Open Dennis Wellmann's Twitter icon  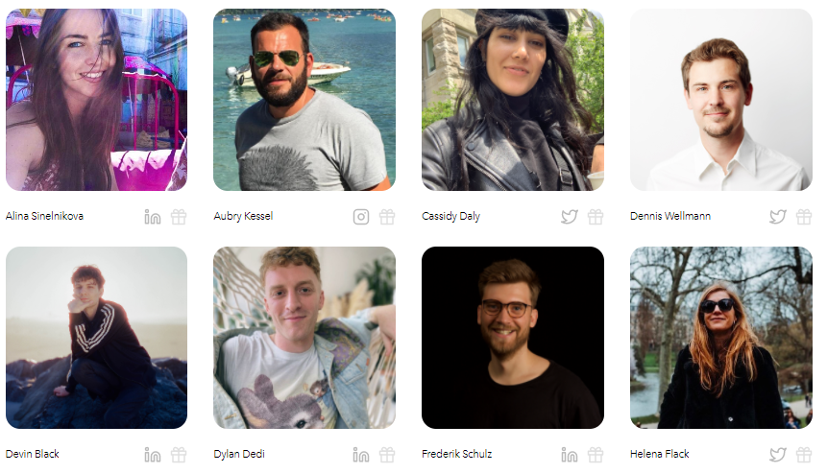point(777,217)
